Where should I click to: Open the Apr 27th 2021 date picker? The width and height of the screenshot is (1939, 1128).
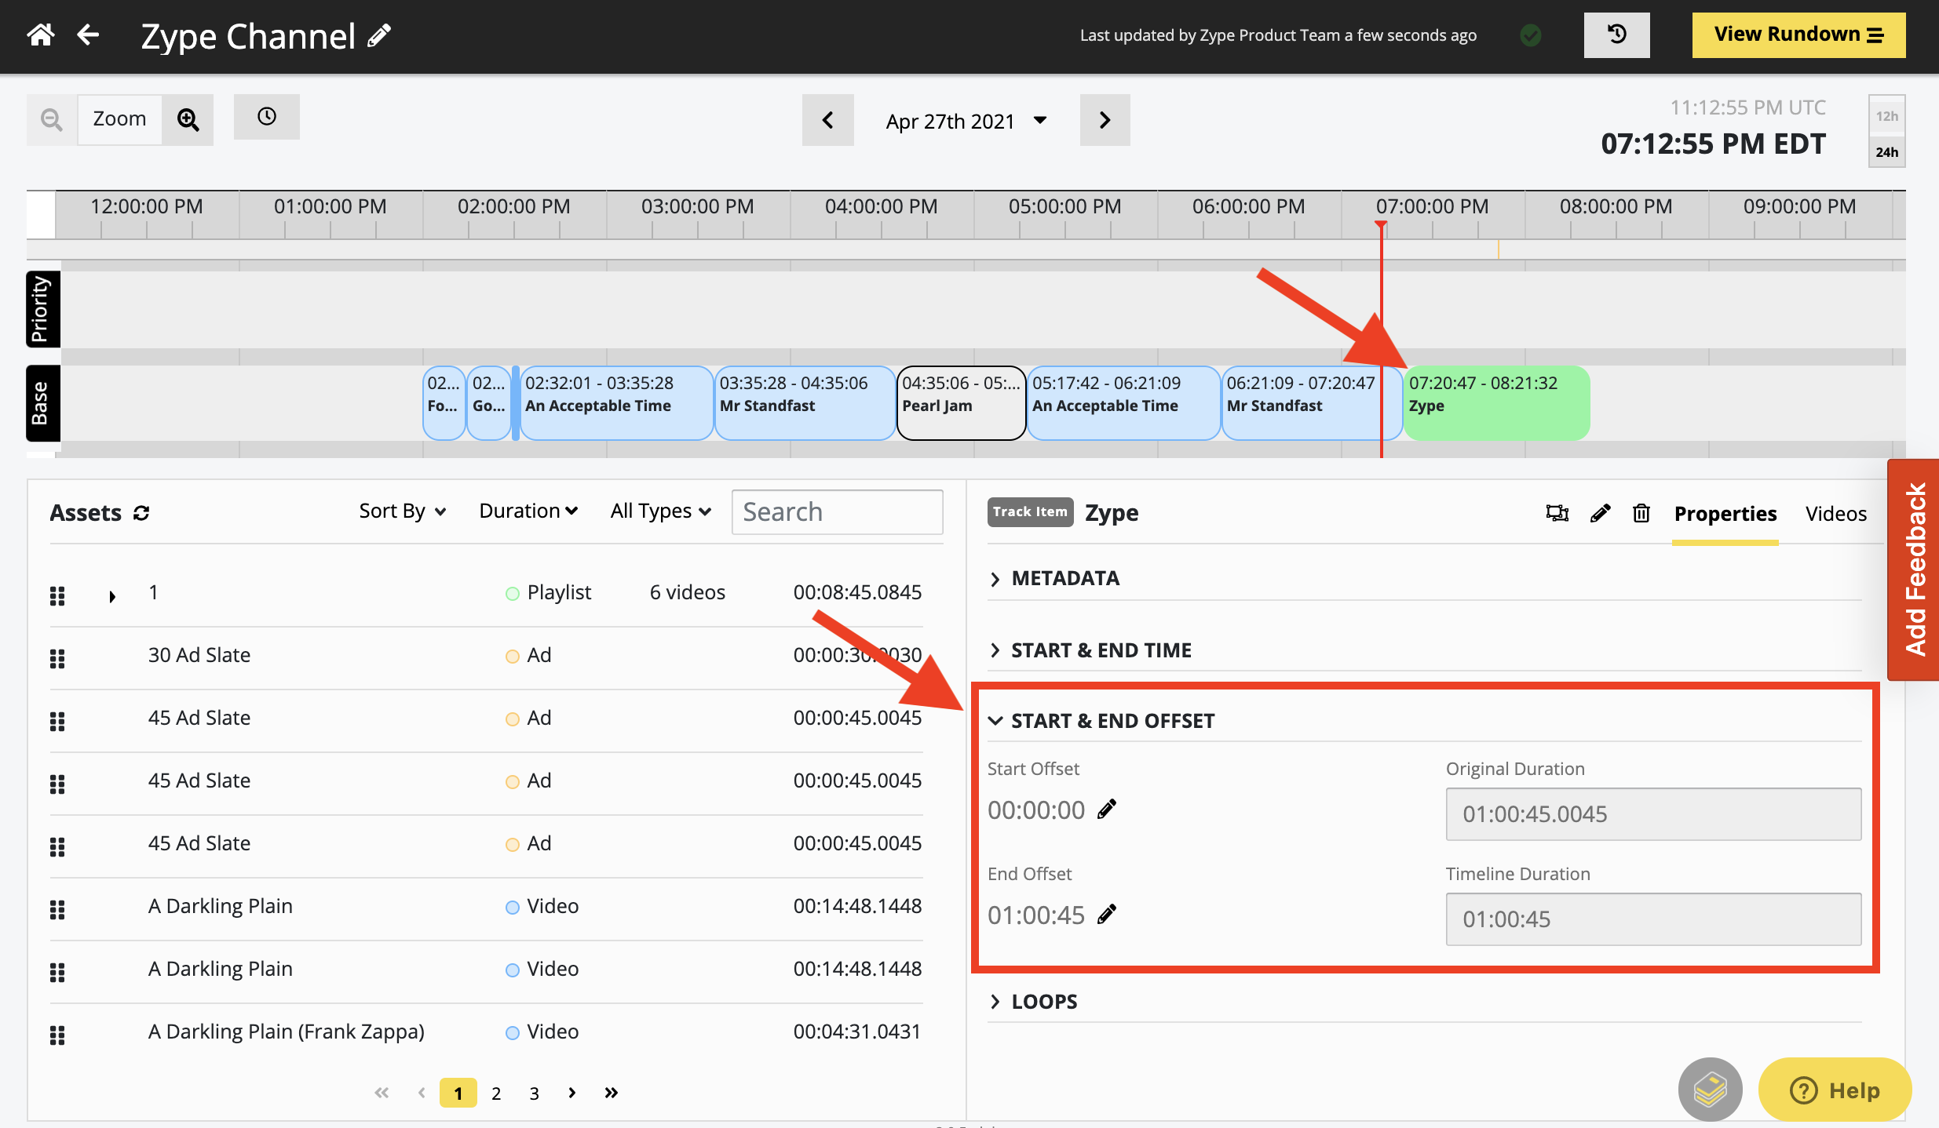point(966,121)
